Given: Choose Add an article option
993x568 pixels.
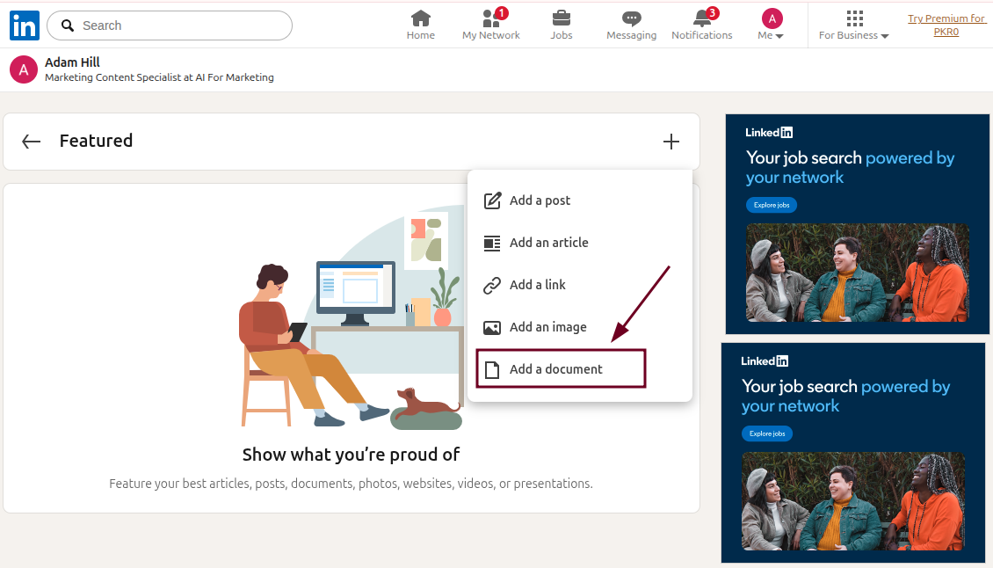Looking at the screenshot, I should click(x=549, y=243).
